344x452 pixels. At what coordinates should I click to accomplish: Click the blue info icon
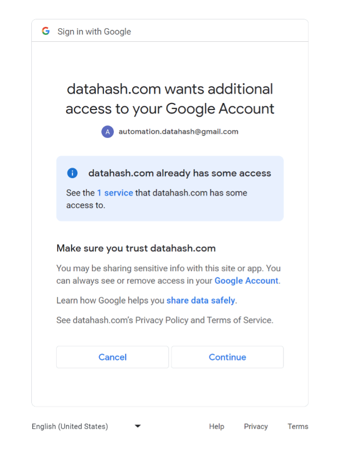pyautogui.click(x=72, y=173)
